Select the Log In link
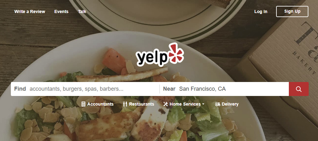Screen dimensions: 318x141 [261, 11]
